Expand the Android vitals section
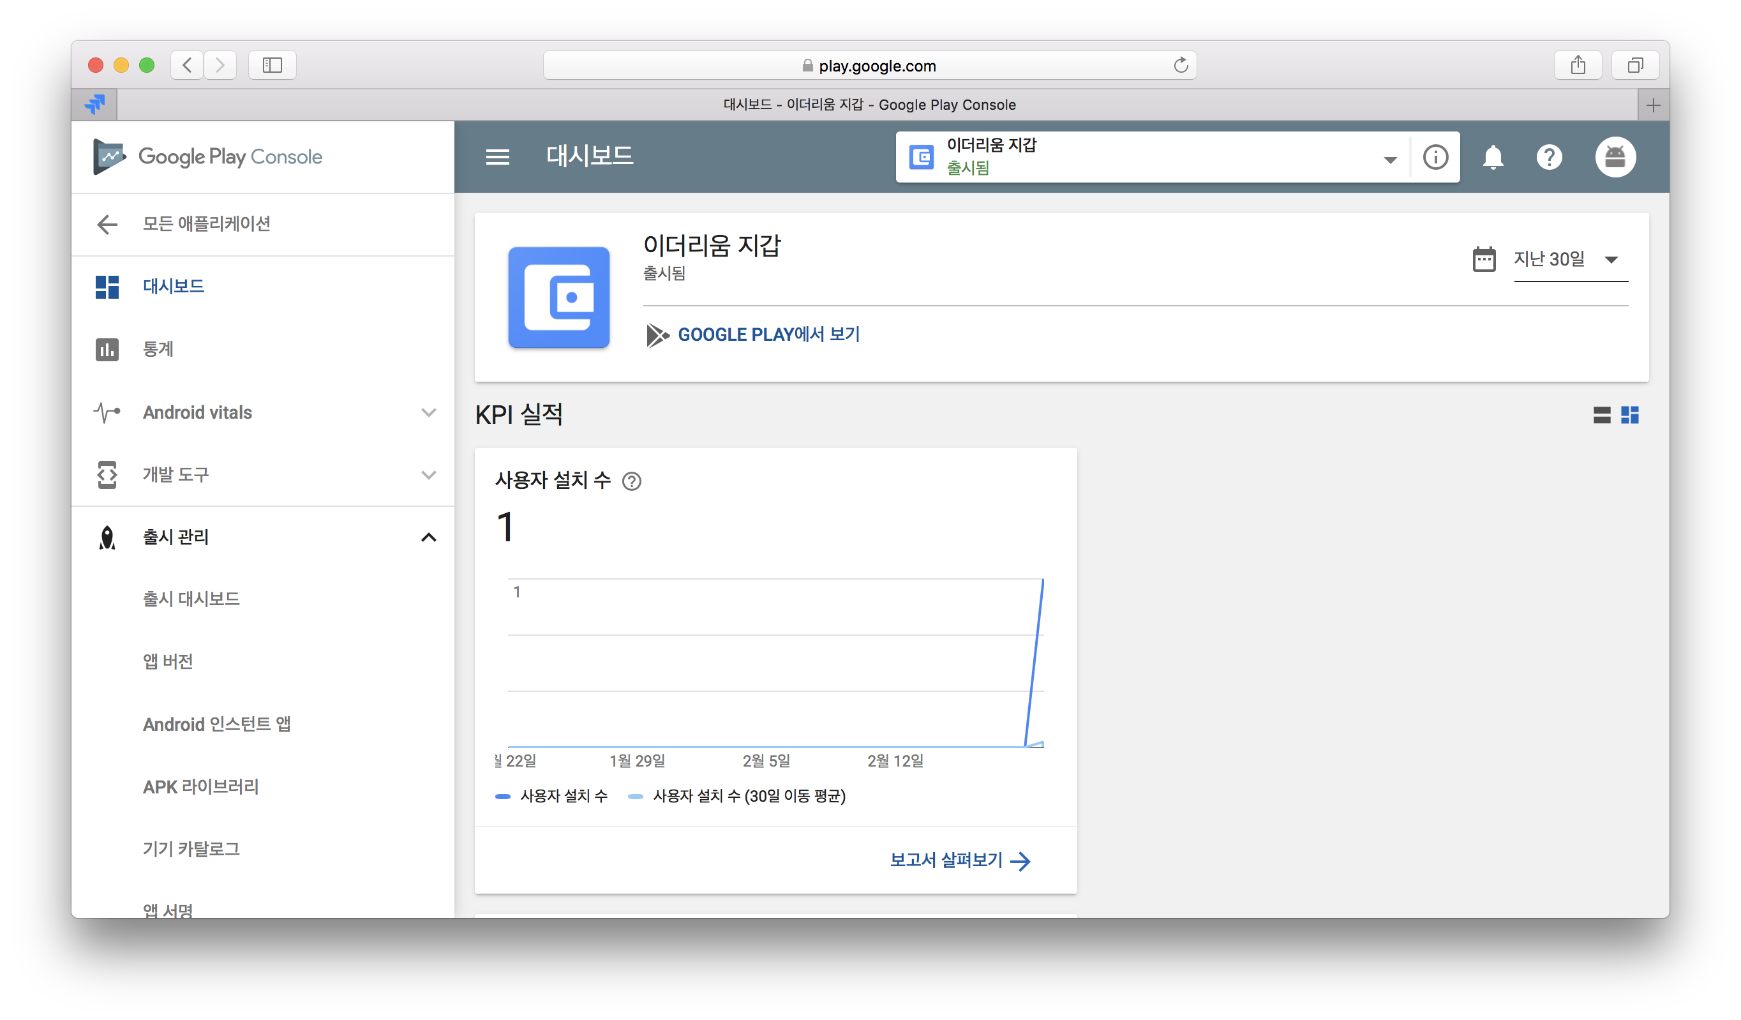1741x1020 pixels. [428, 412]
